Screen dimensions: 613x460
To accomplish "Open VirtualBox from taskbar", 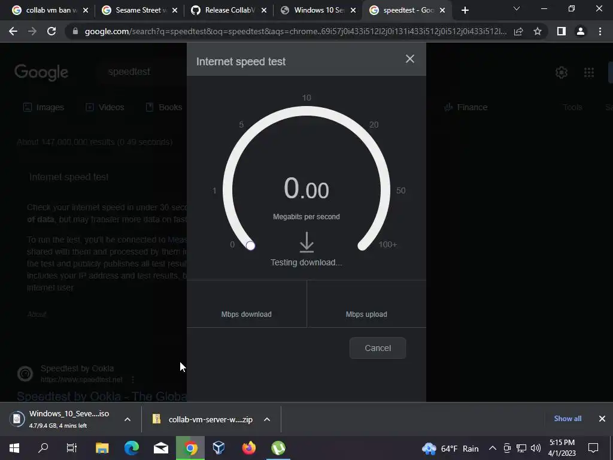I will point(219,448).
